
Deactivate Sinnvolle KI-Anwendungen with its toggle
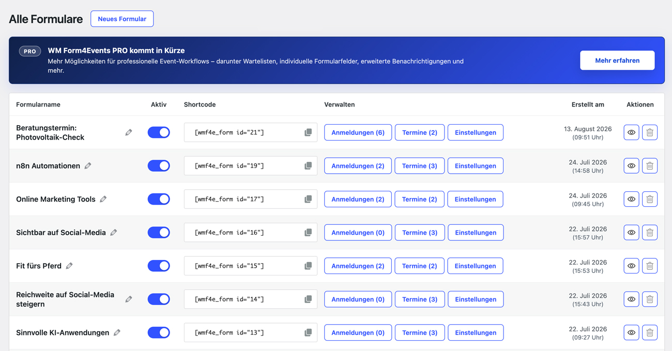tap(159, 332)
